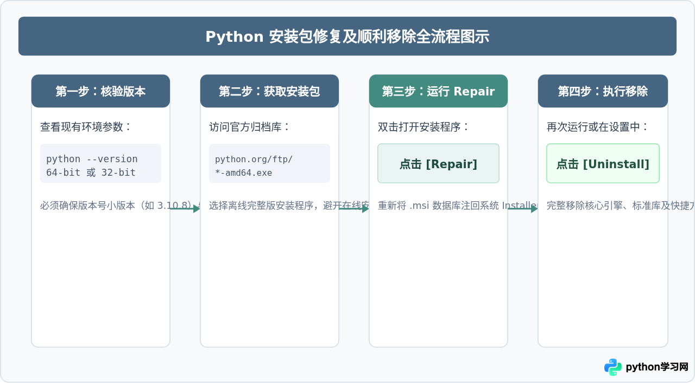Click the python学习网 text
The image size is (695, 383).
(657, 367)
